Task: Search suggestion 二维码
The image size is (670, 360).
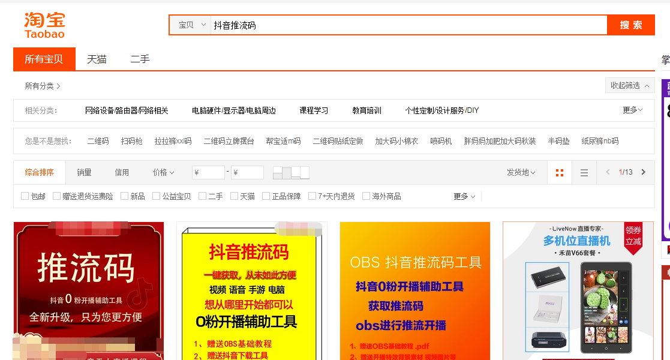Action: point(98,141)
